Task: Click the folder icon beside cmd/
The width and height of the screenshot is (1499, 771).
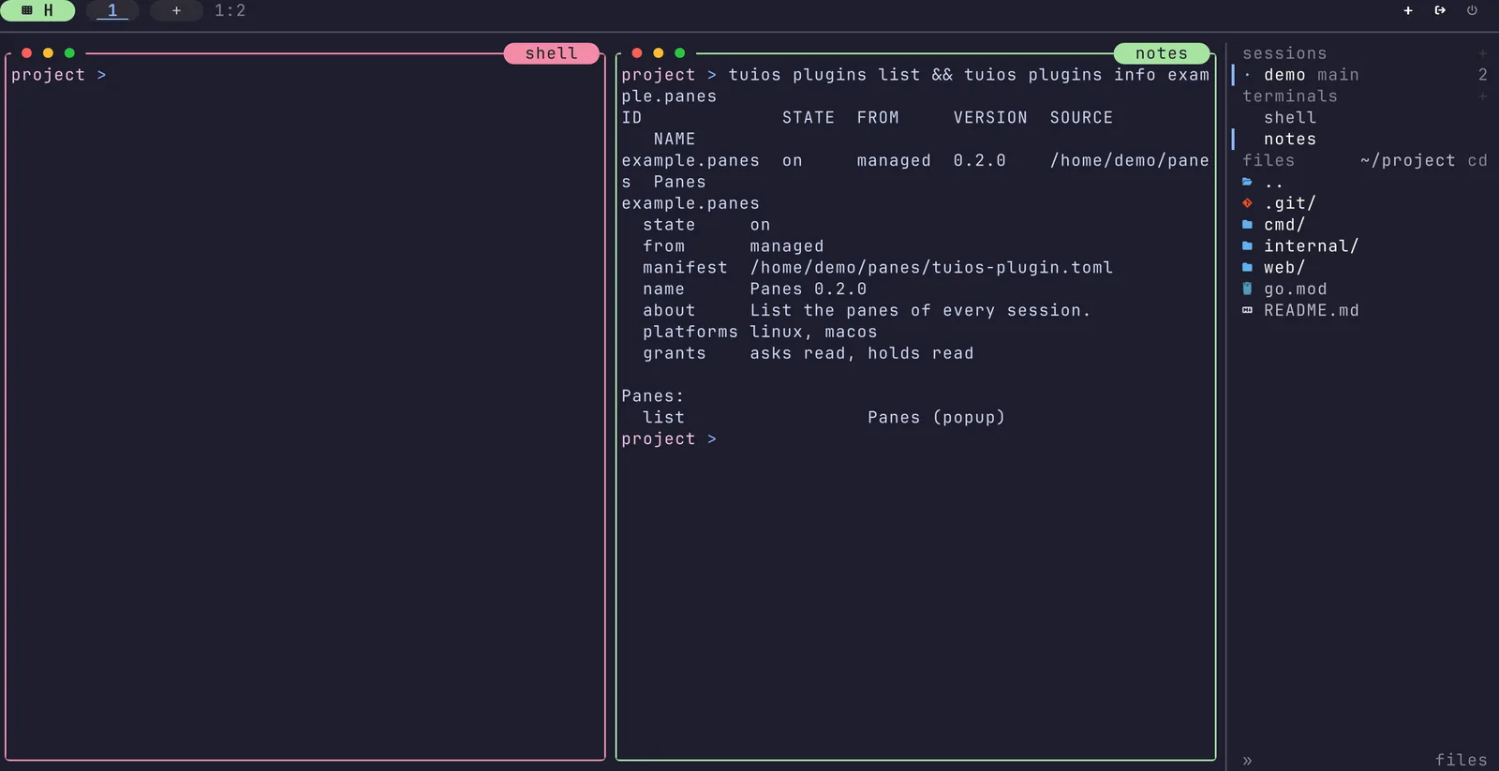Action: point(1247,225)
